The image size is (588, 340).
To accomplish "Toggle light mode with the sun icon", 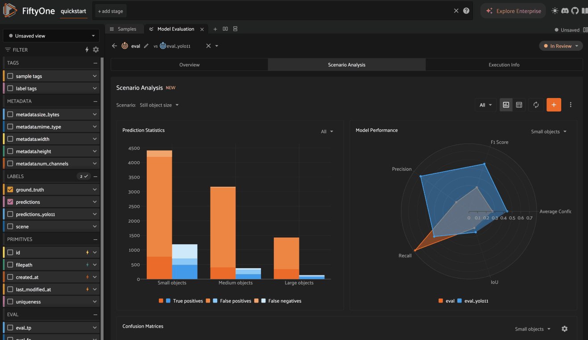I will (x=555, y=11).
